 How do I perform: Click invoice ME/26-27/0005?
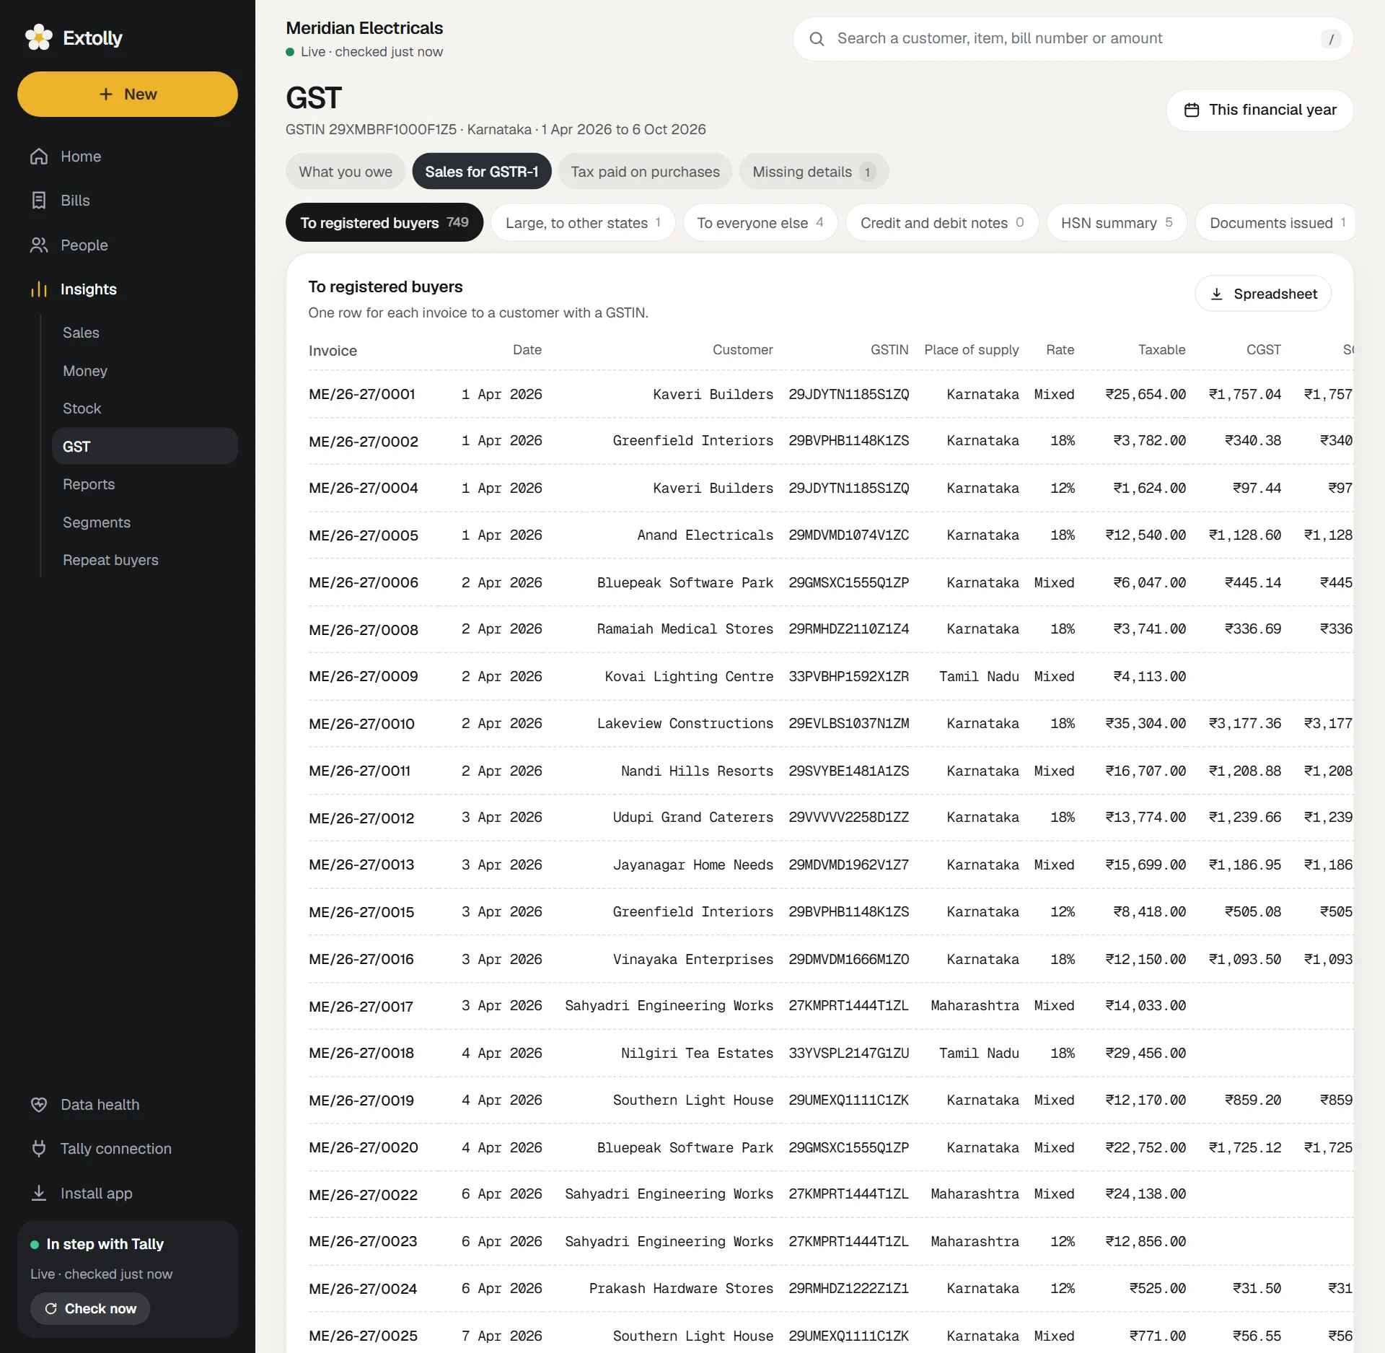pyautogui.click(x=363, y=535)
